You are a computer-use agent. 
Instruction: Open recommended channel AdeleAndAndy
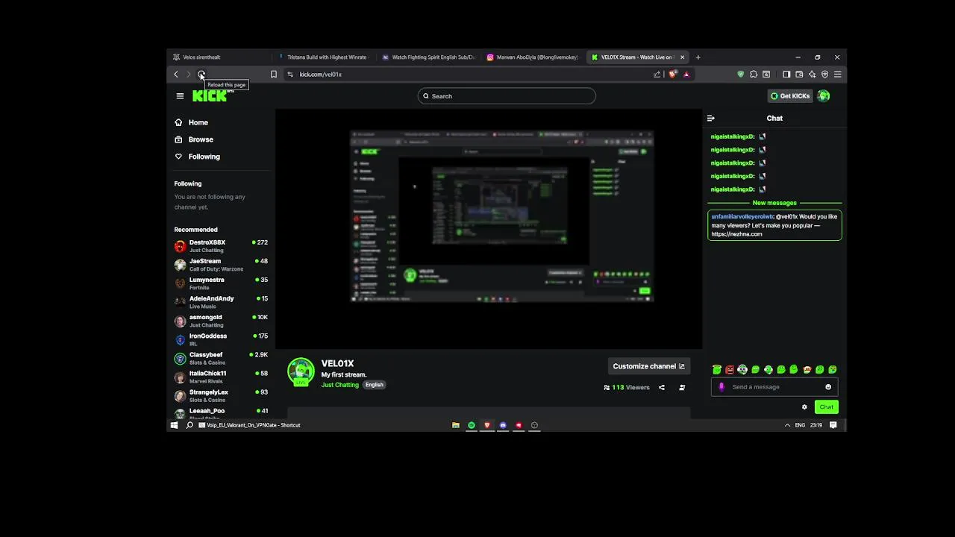(221, 302)
